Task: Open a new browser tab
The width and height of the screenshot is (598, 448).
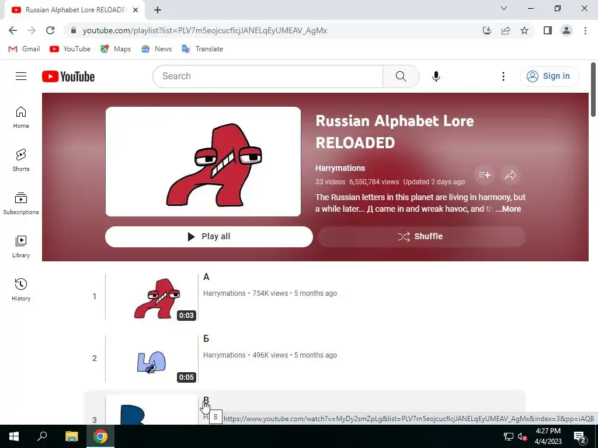Action: (x=158, y=10)
